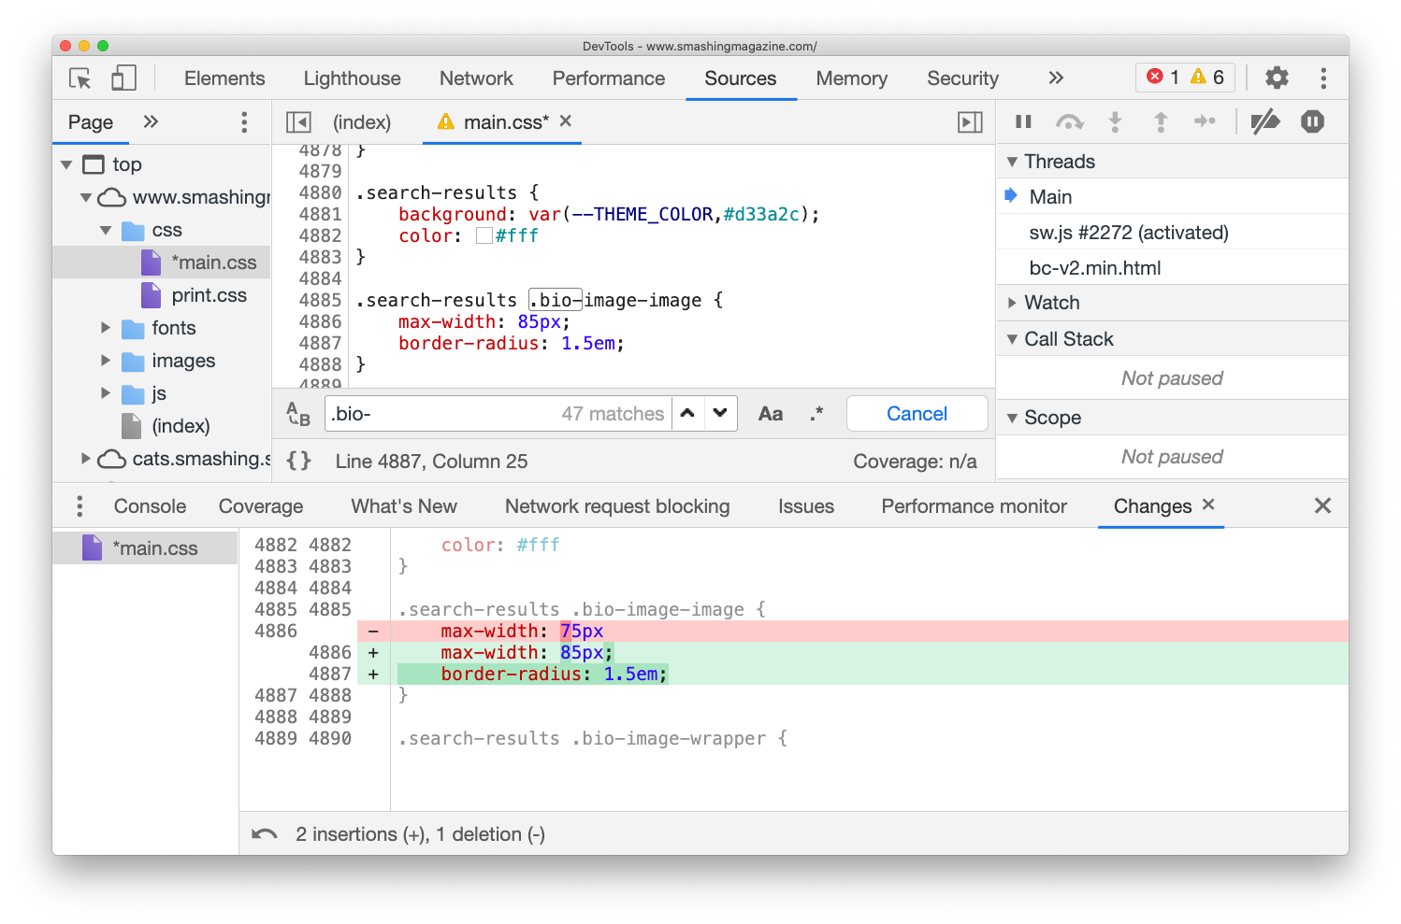Open navigator pane more options menu
The width and height of the screenshot is (1401, 924).
[244, 122]
